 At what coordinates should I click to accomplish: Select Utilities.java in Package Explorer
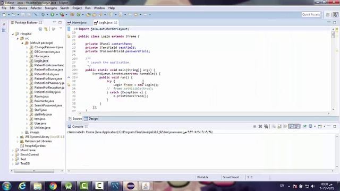click(42, 128)
